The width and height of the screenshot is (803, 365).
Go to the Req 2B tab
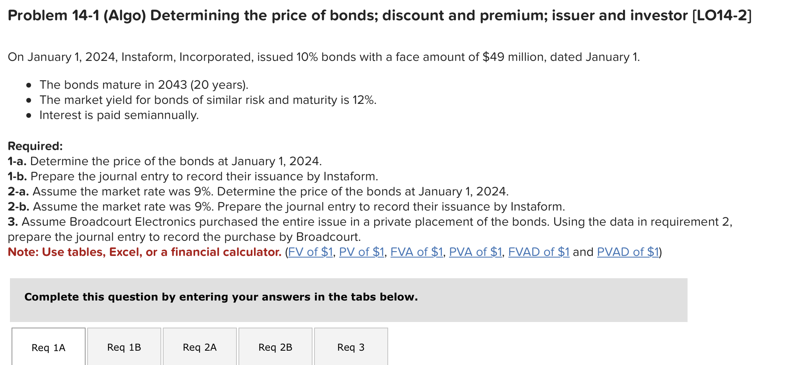[275, 347]
